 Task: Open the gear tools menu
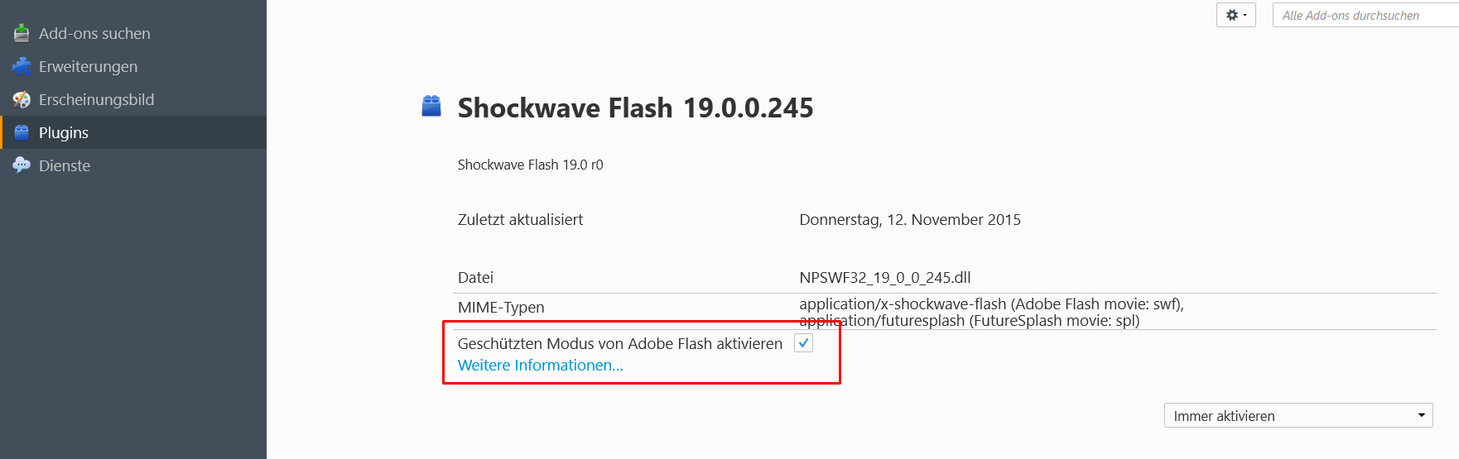1235,15
